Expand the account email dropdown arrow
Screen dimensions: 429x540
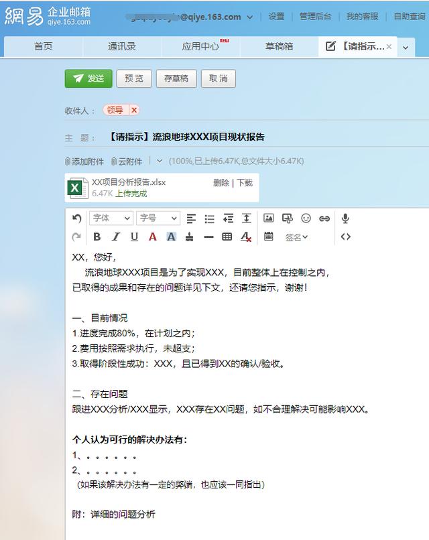(x=250, y=17)
